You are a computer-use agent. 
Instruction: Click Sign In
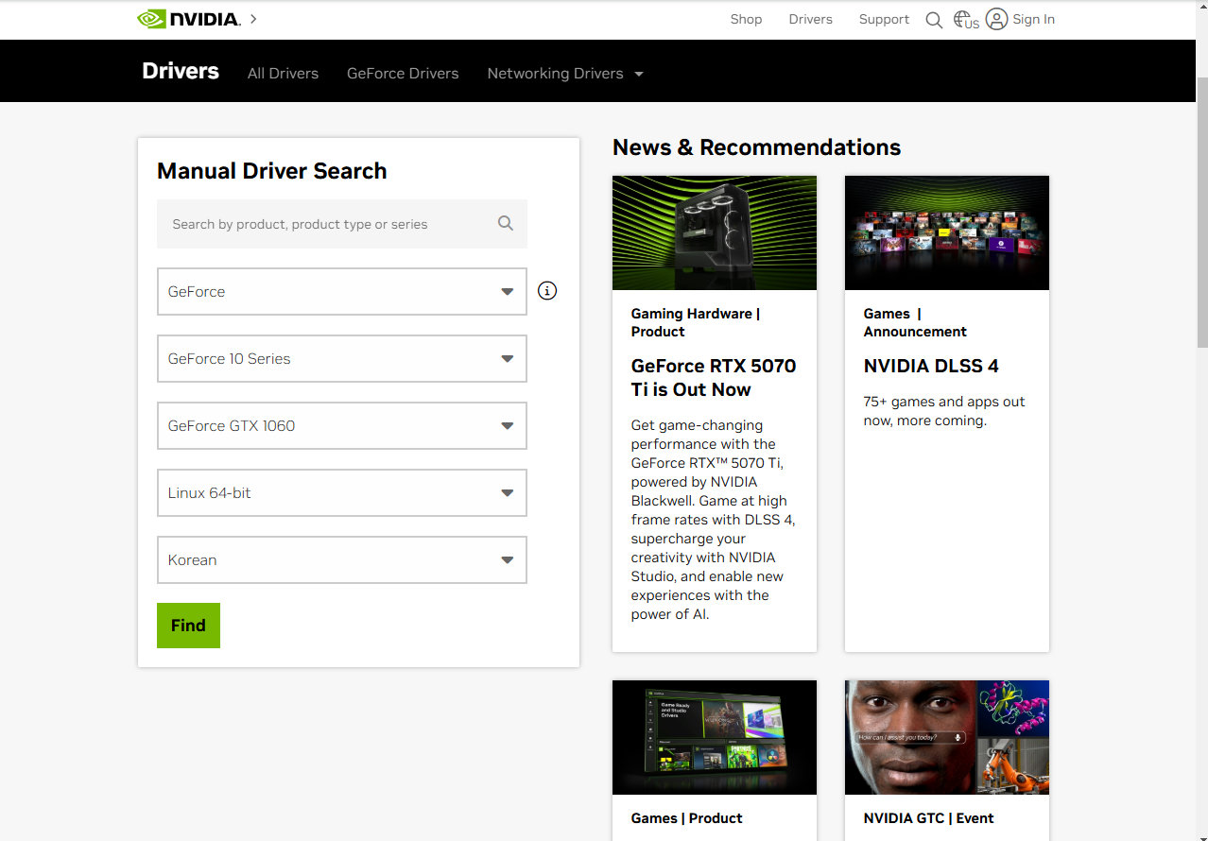[x=1033, y=19]
